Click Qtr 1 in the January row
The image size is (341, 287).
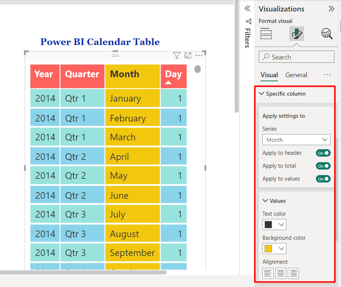coord(82,98)
